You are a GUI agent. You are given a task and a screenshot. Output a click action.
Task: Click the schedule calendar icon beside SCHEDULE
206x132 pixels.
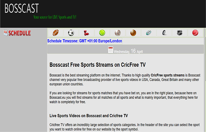pos(6,33)
